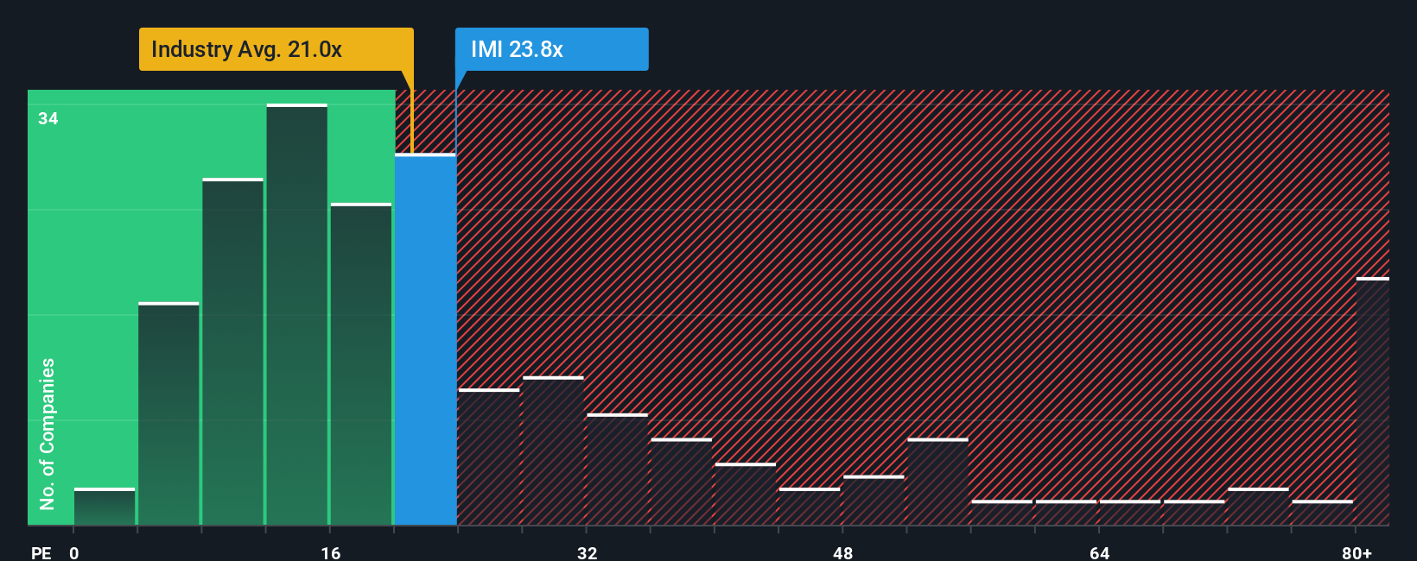
Task: Click the x-axis label 32
Action: point(588,552)
